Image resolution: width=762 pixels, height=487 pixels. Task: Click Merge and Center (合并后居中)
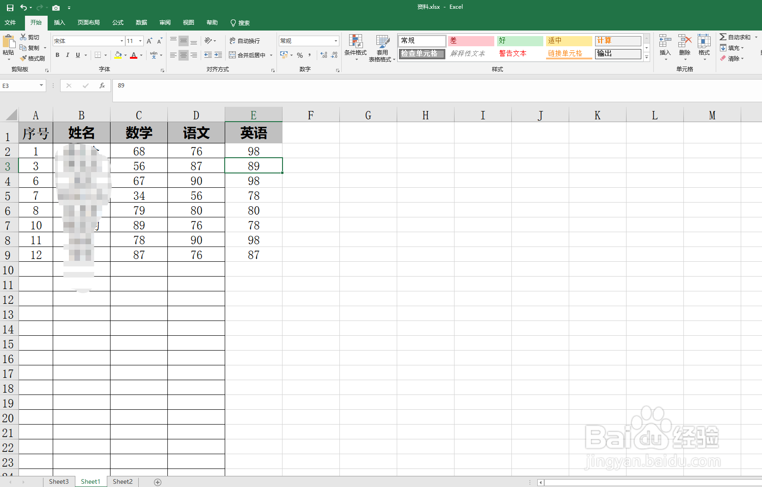(247, 55)
